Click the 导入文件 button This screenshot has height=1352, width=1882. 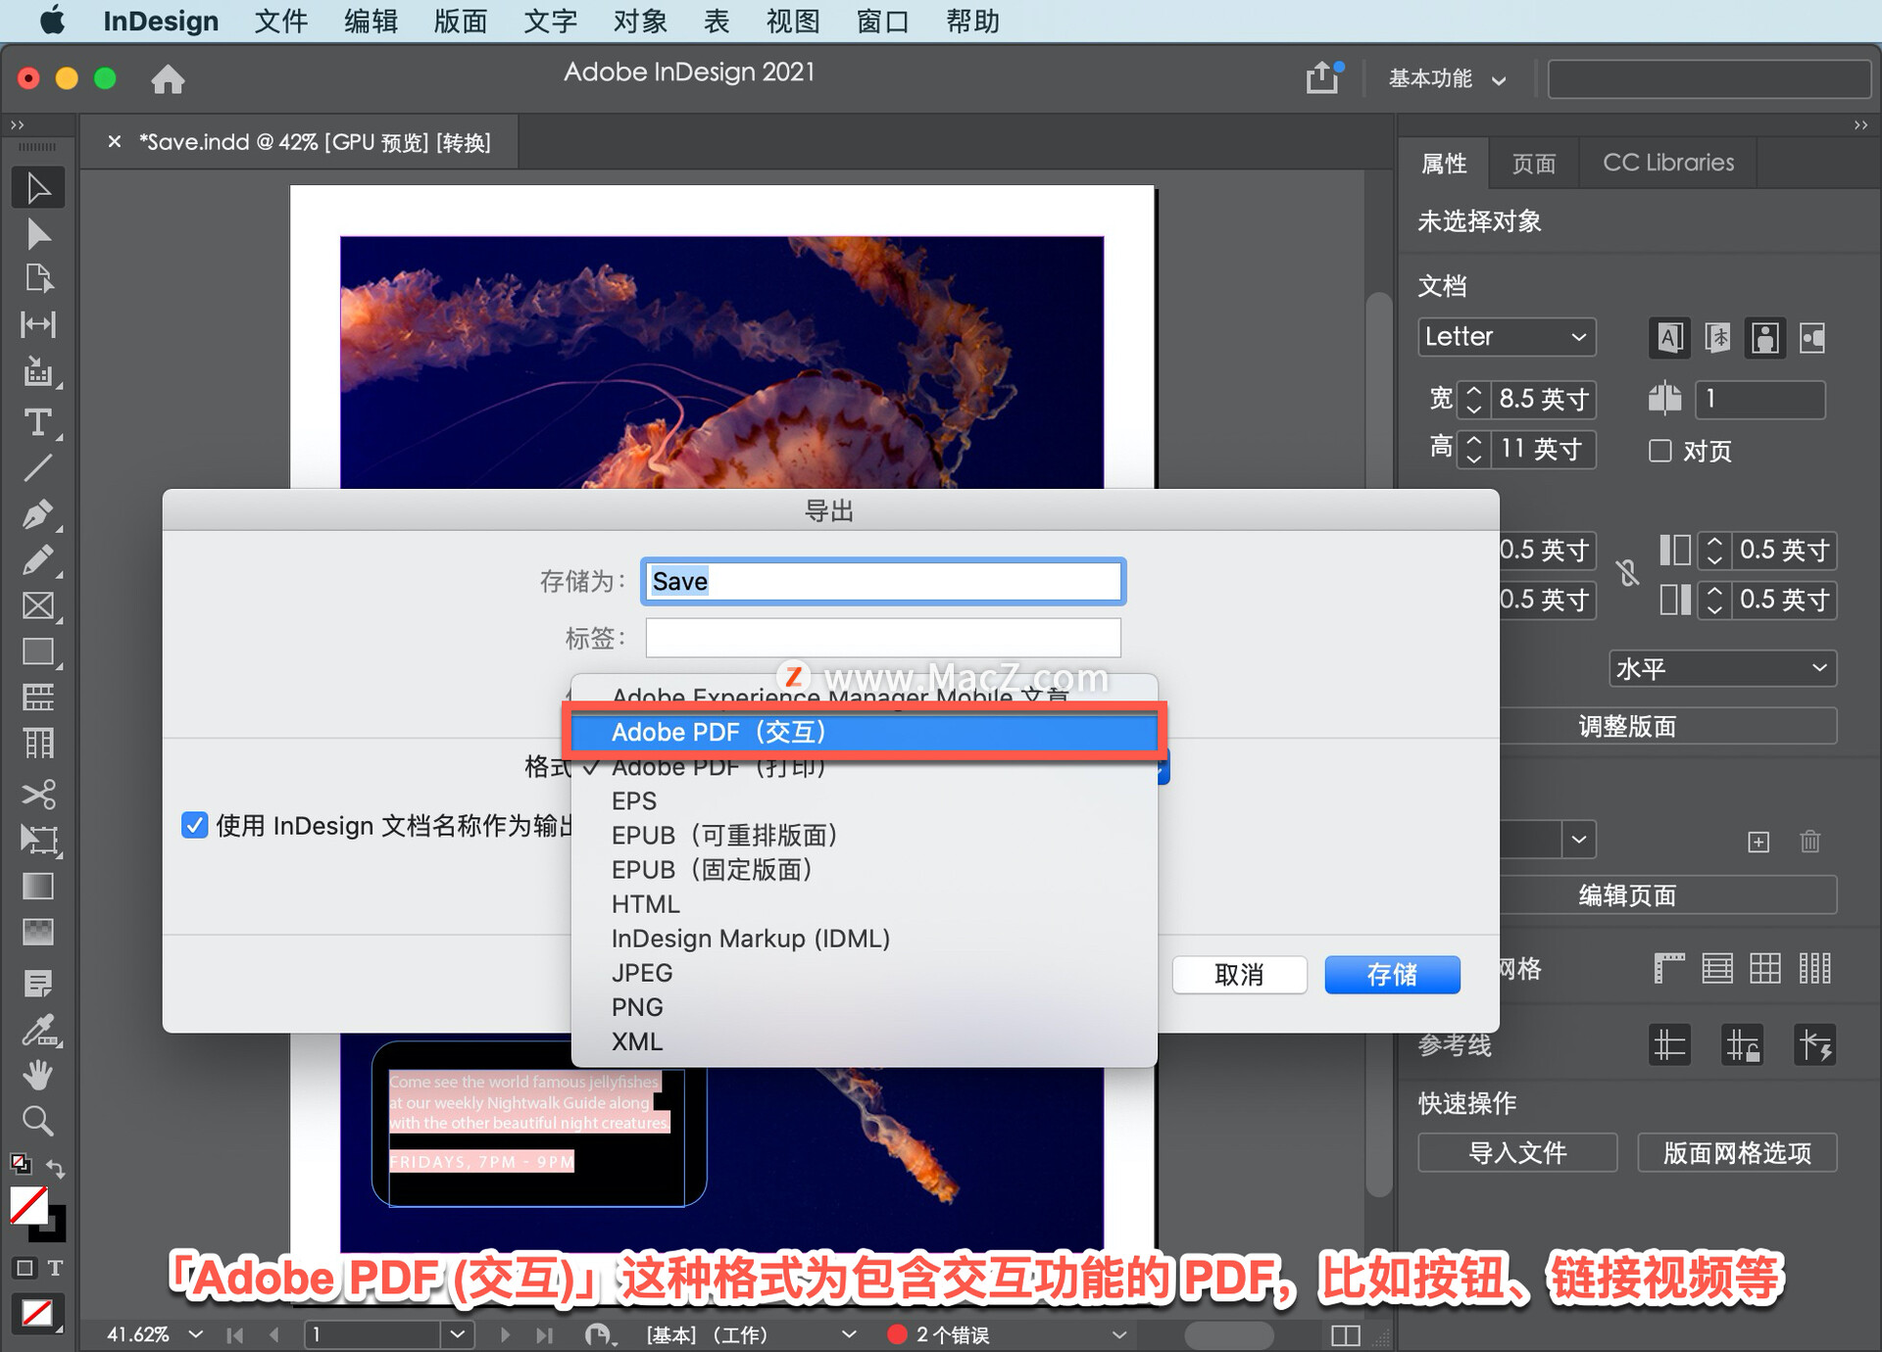1517,1152
